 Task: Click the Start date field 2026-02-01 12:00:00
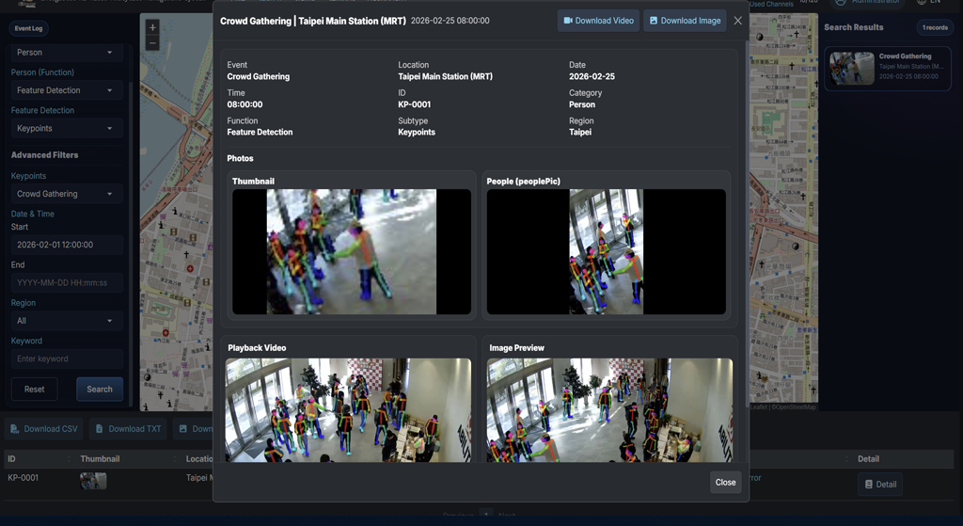(x=67, y=245)
